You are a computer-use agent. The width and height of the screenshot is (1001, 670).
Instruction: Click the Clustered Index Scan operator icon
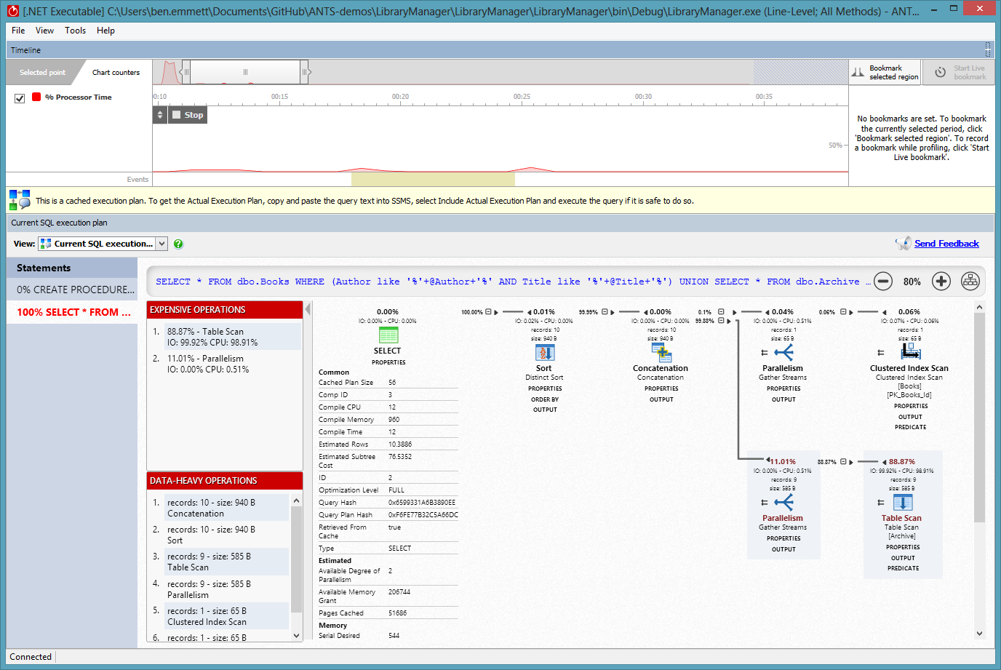pyautogui.click(x=911, y=352)
